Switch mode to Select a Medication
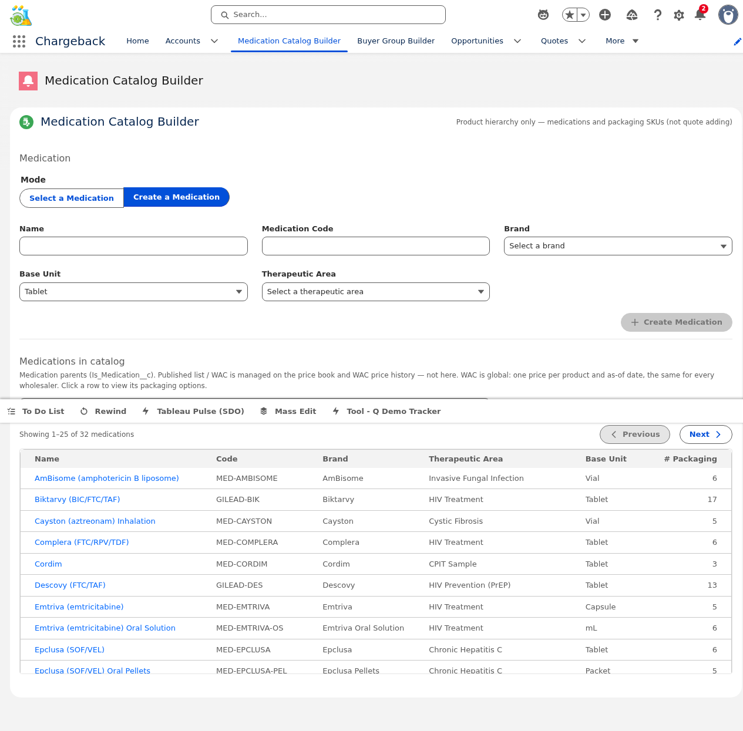This screenshot has height=731, width=743. (x=72, y=198)
